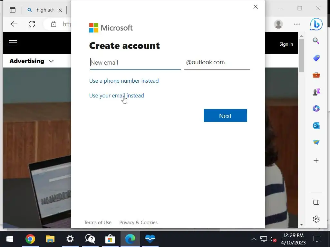Close the 'high adv' browser tab
The height and width of the screenshot is (247, 330).
[60, 10]
